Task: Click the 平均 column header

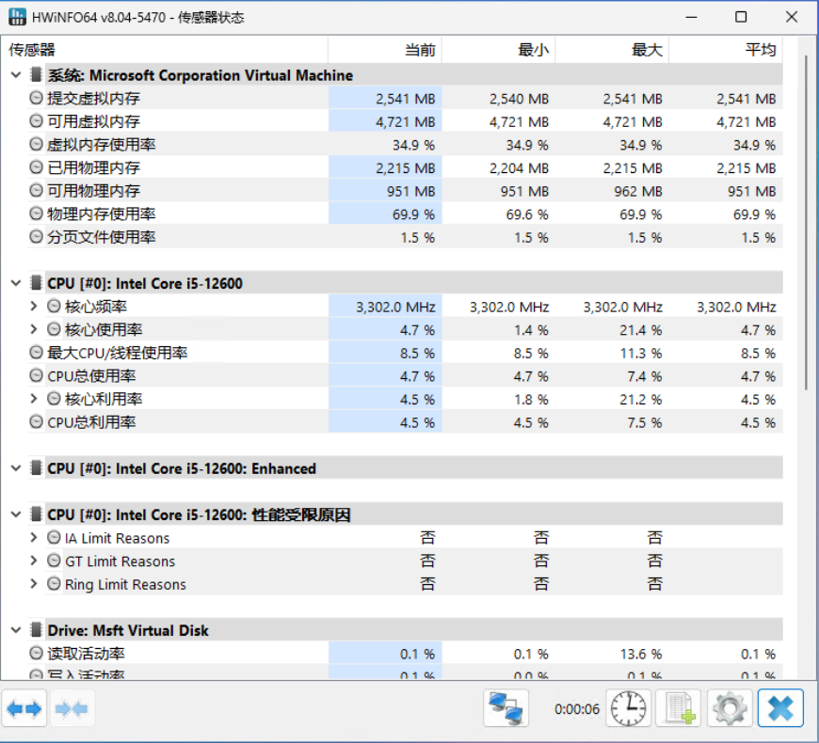Action: coord(726,50)
